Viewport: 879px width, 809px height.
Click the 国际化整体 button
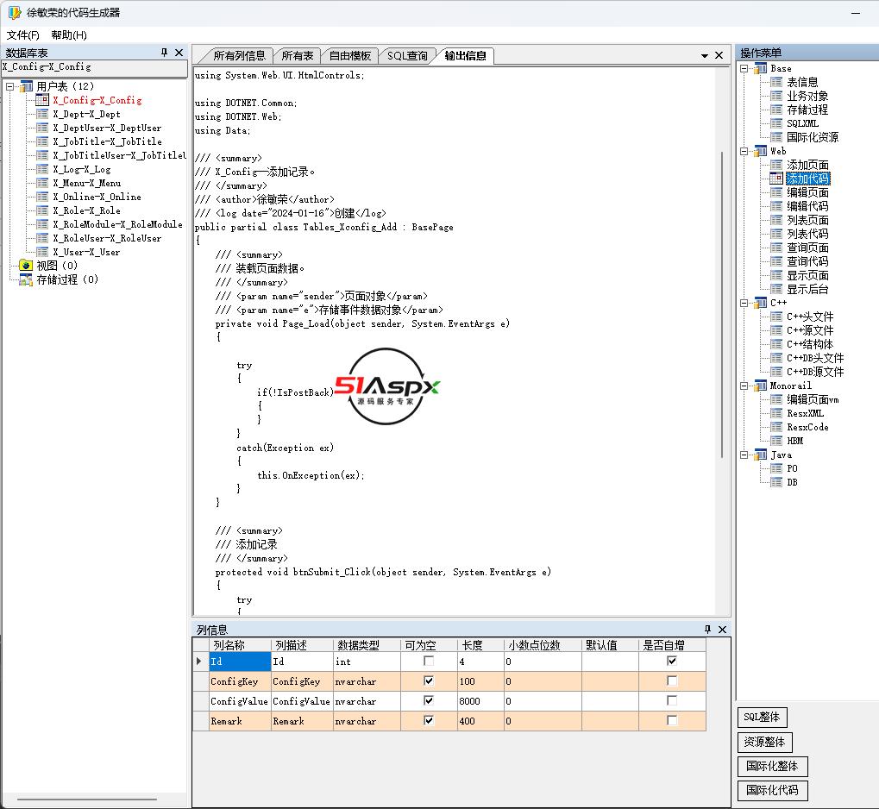772,766
